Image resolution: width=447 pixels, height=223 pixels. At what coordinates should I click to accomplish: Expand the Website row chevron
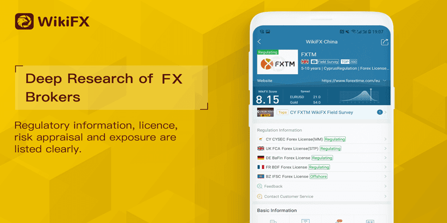coord(385,80)
